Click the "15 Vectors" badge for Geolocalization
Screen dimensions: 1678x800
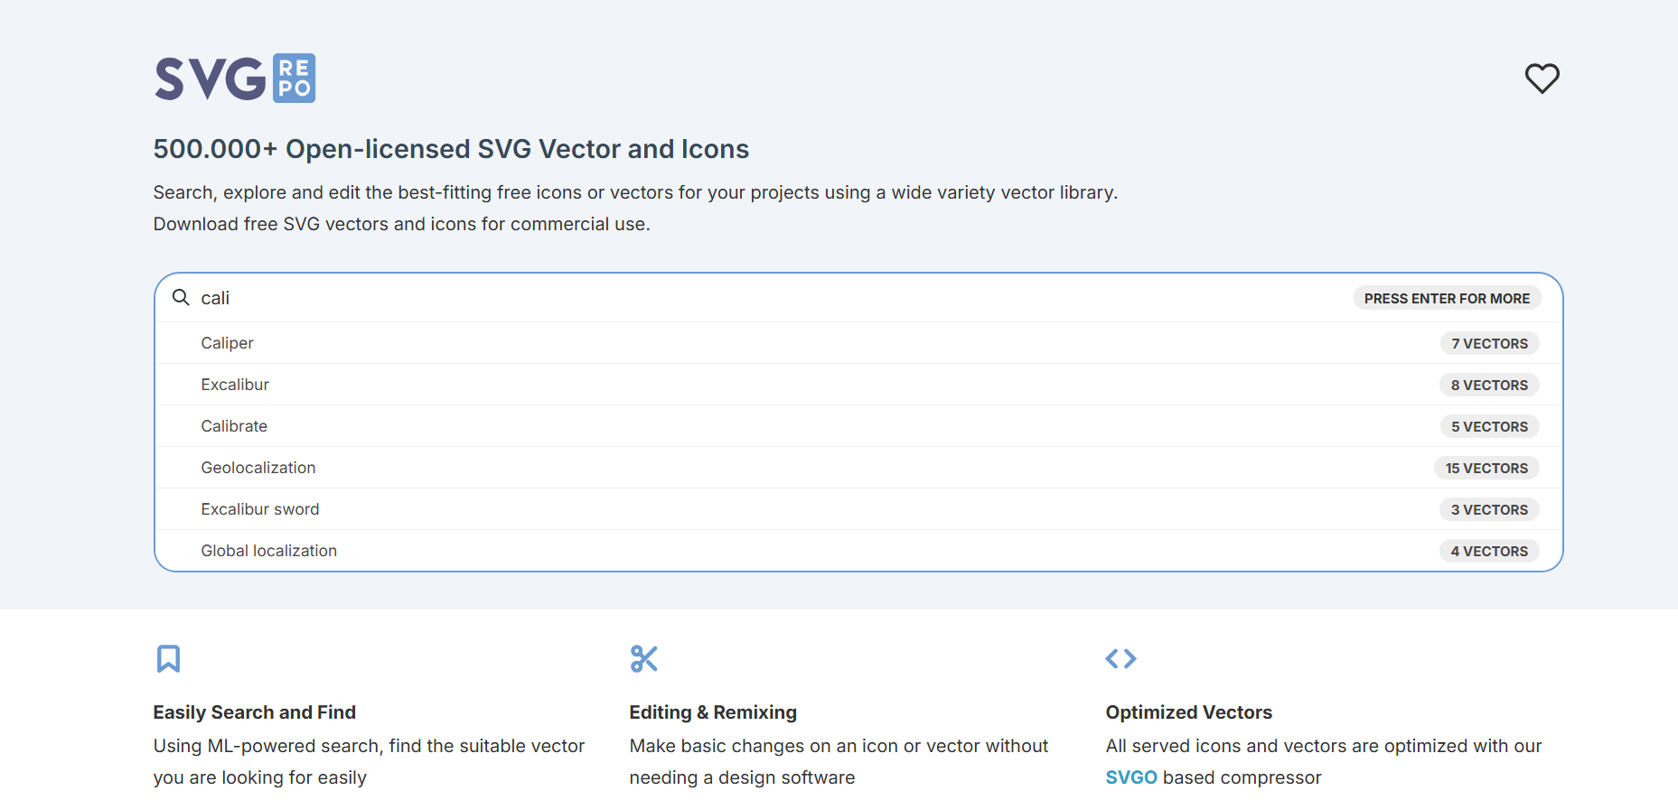[x=1486, y=468]
